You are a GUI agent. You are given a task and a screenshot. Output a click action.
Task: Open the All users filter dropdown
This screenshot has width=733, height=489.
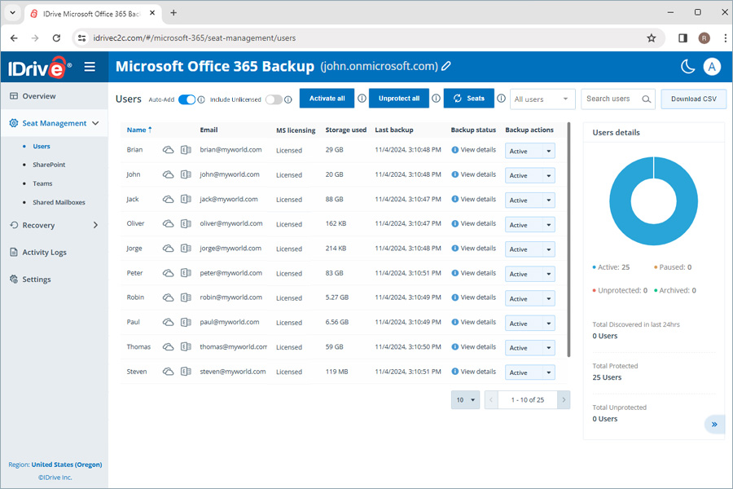point(542,99)
